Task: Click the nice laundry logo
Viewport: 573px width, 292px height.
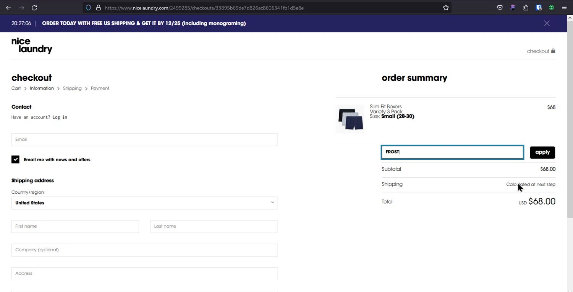Action: tap(32, 46)
